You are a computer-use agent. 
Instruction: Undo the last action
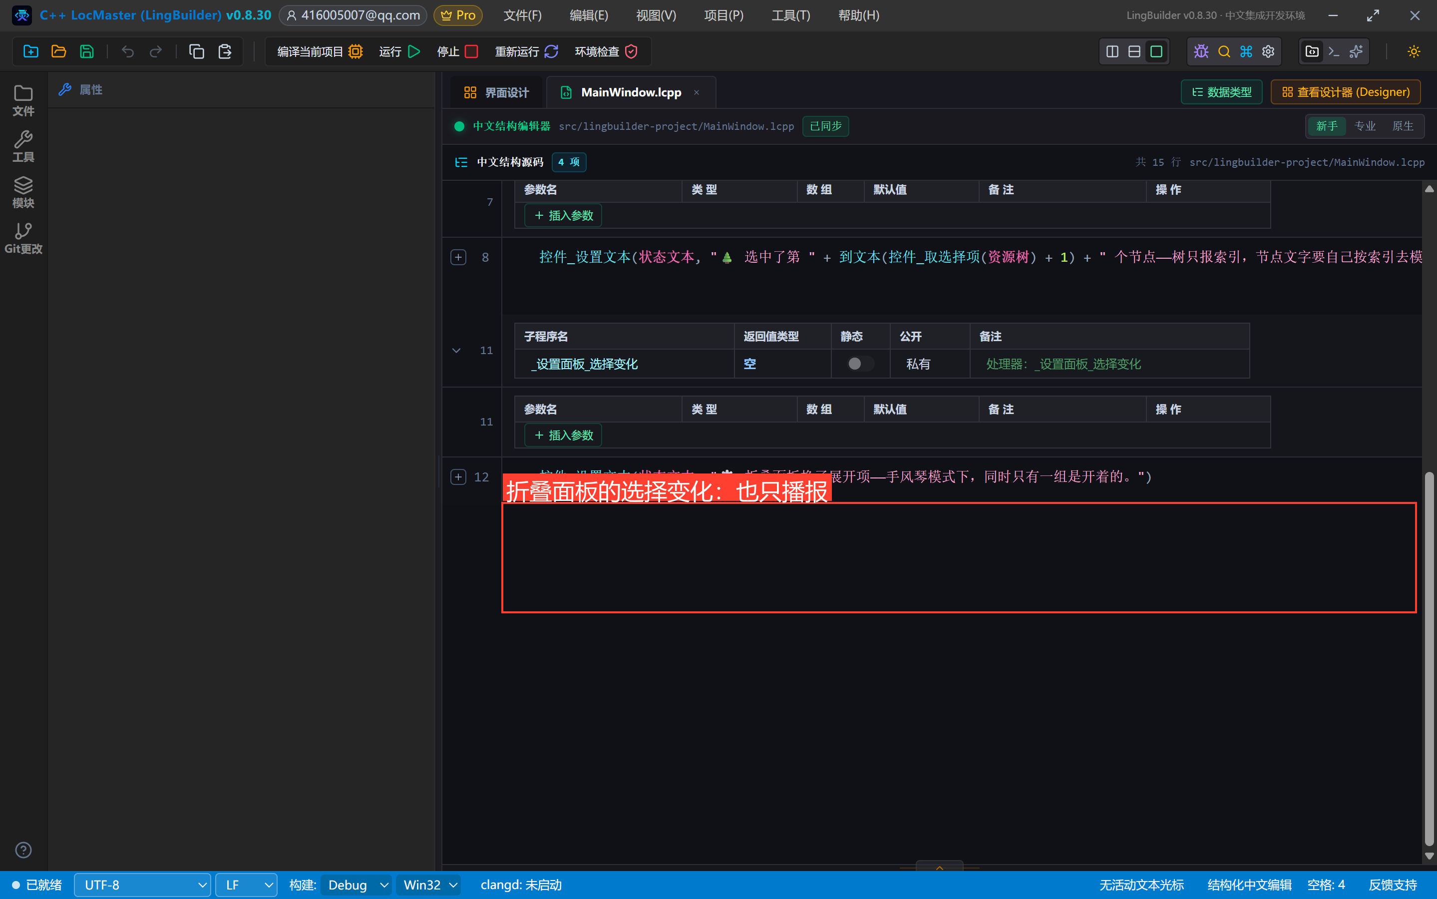128,52
